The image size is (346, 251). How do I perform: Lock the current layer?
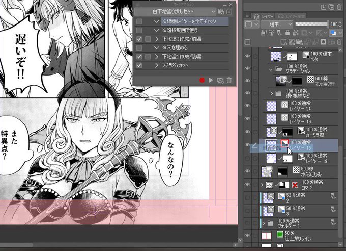coord(287,33)
